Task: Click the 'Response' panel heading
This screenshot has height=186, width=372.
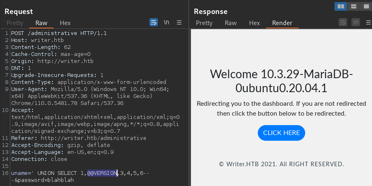Action: point(211,12)
